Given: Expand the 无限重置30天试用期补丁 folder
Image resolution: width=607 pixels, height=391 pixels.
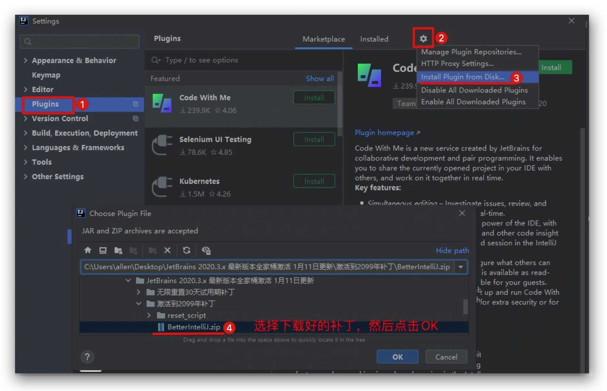Looking at the screenshot, I should point(138,292).
